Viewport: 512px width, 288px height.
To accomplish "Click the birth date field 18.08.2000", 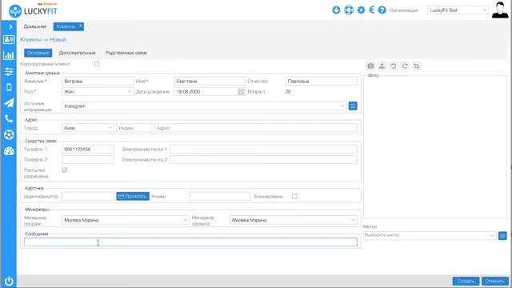I will pyautogui.click(x=206, y=92).
